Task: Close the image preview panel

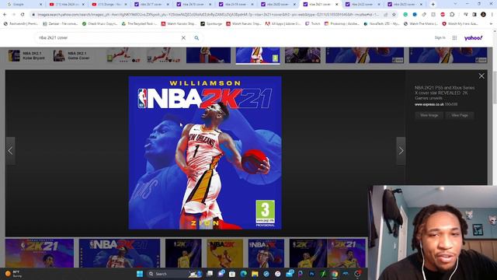Action: point(481,76)
